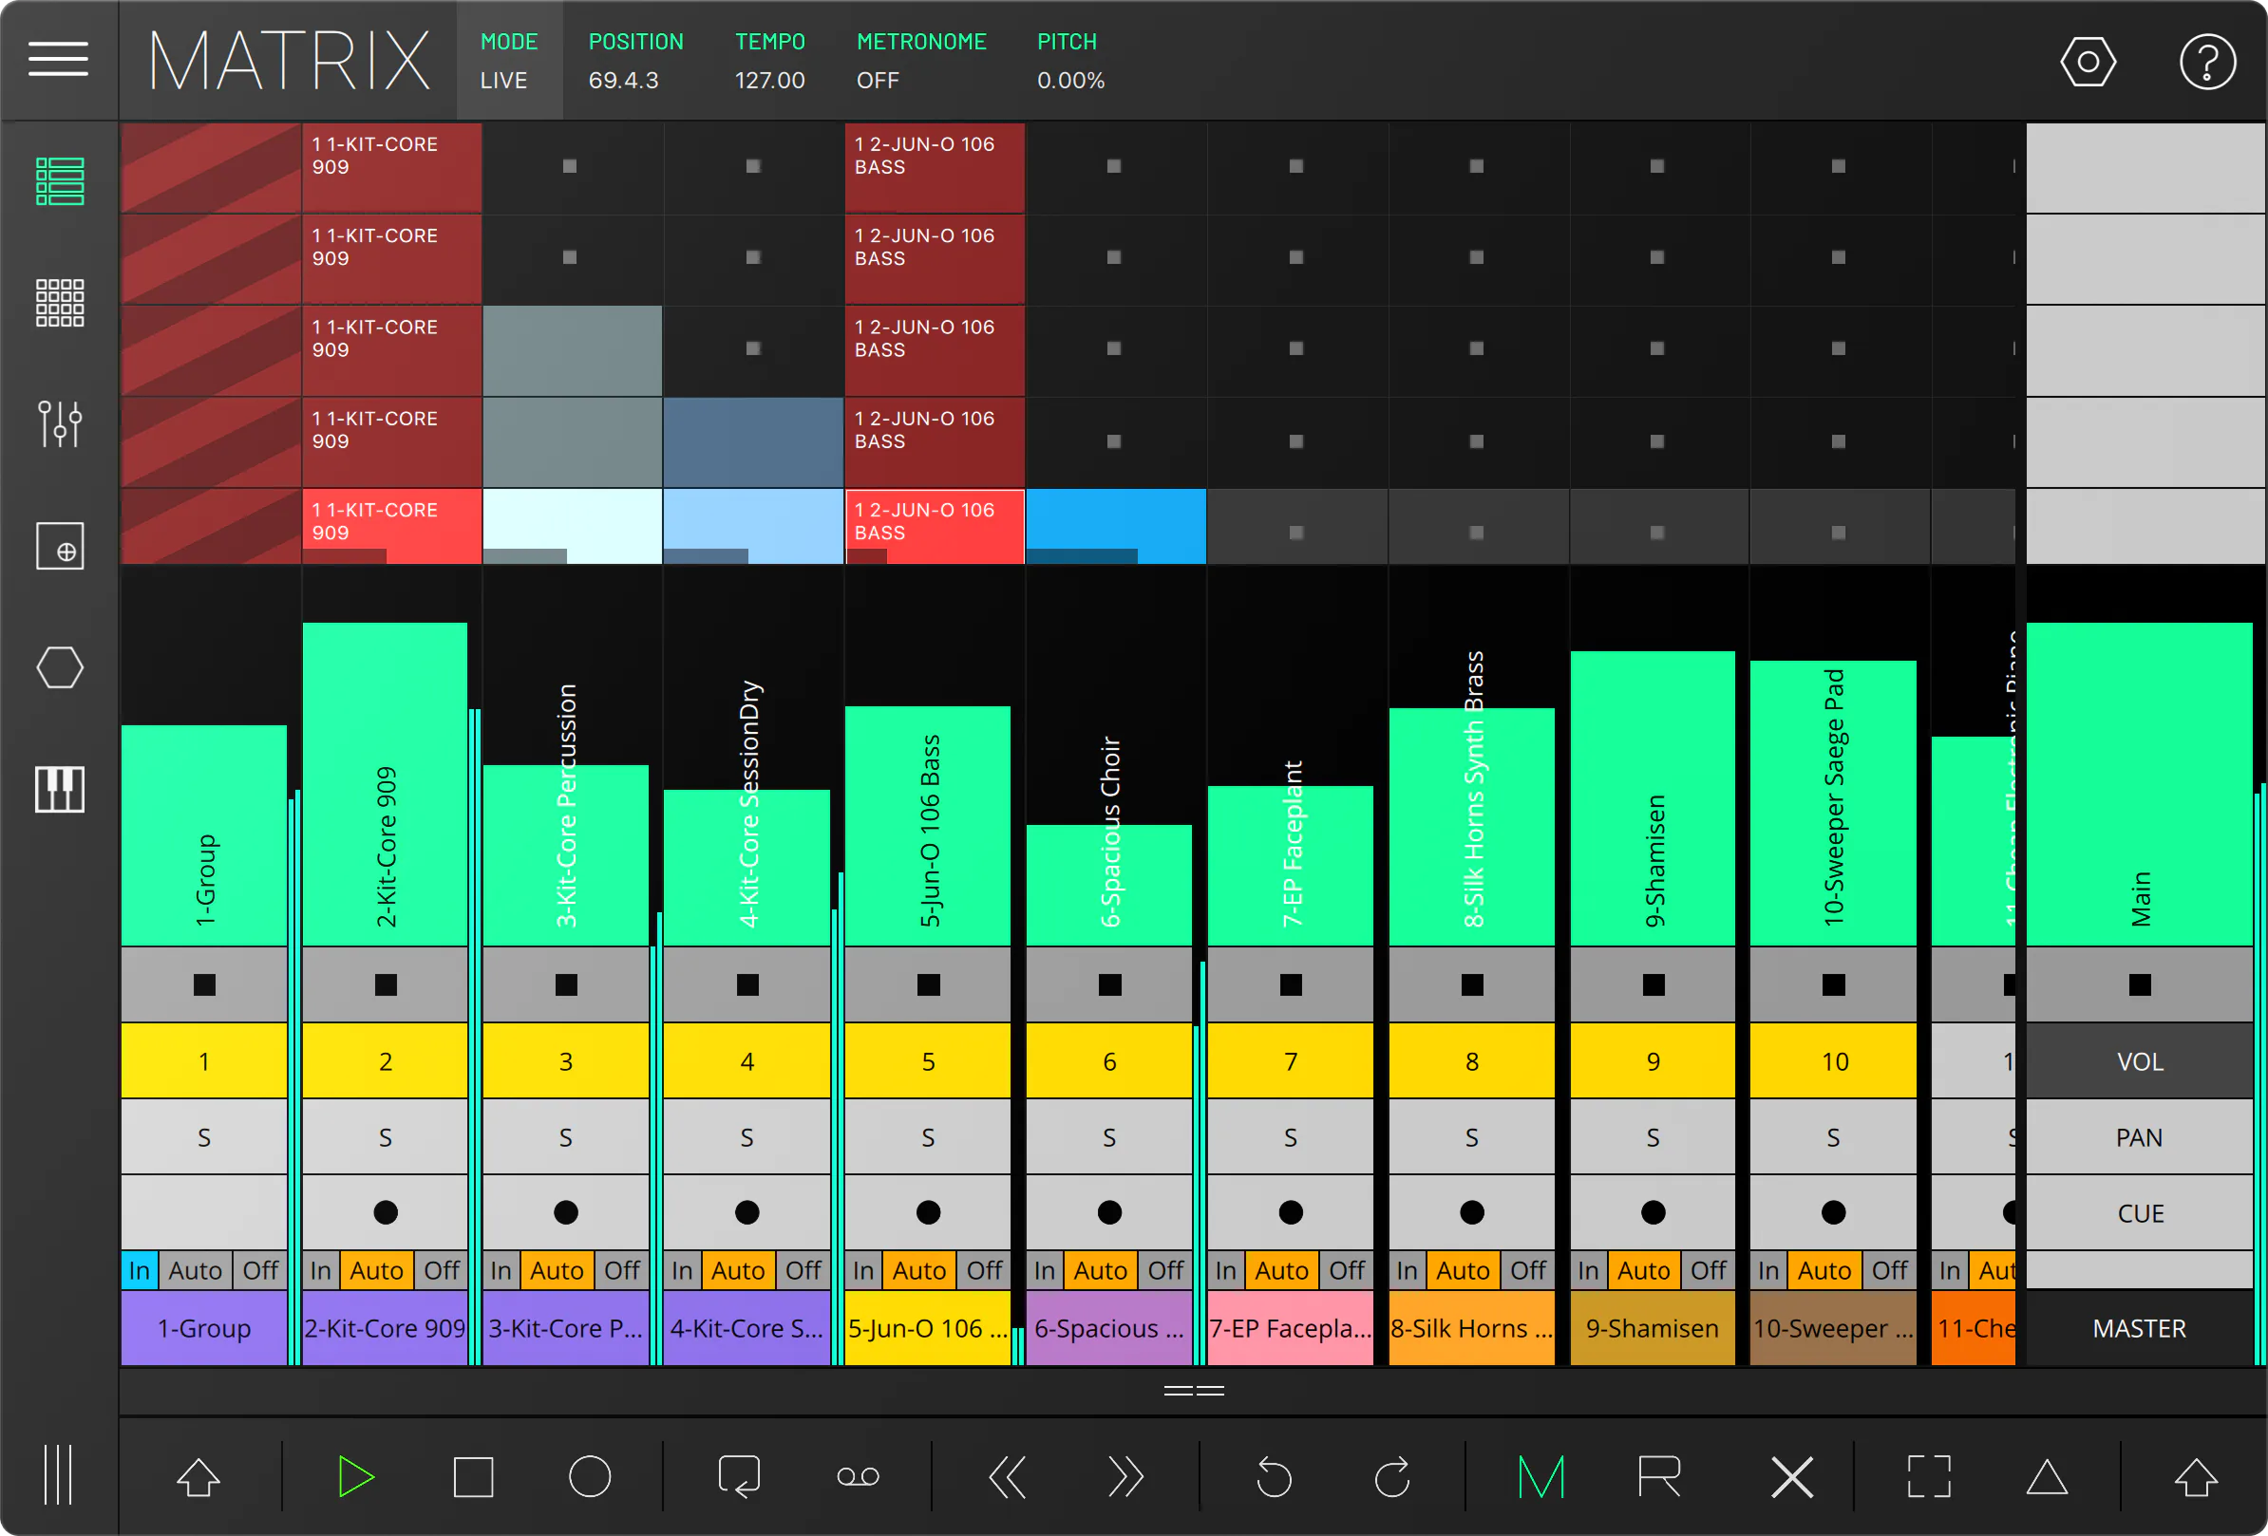Open the piano keyboard view icon
This screenshot has height=1536, width=2268.
[x=60, y=789]
